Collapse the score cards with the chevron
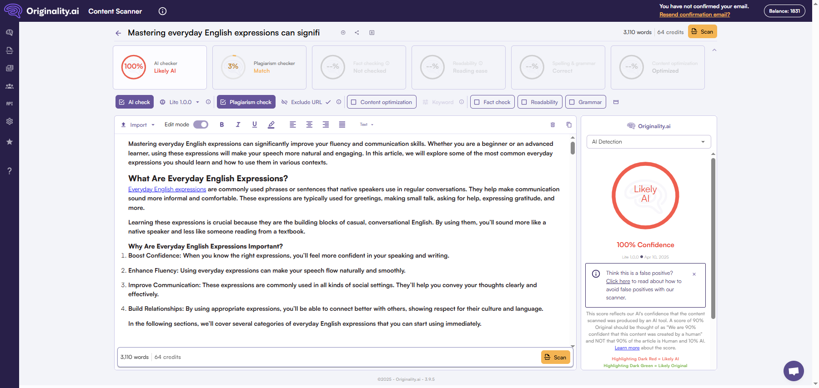This screenshot has width=819, height=388. pyautogui.click(x=714, y=50)
